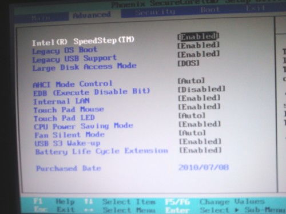Click the Purchased Date value 2010/07/08
The width and height of the screenshot is (286, 214).
pos(204,167)
